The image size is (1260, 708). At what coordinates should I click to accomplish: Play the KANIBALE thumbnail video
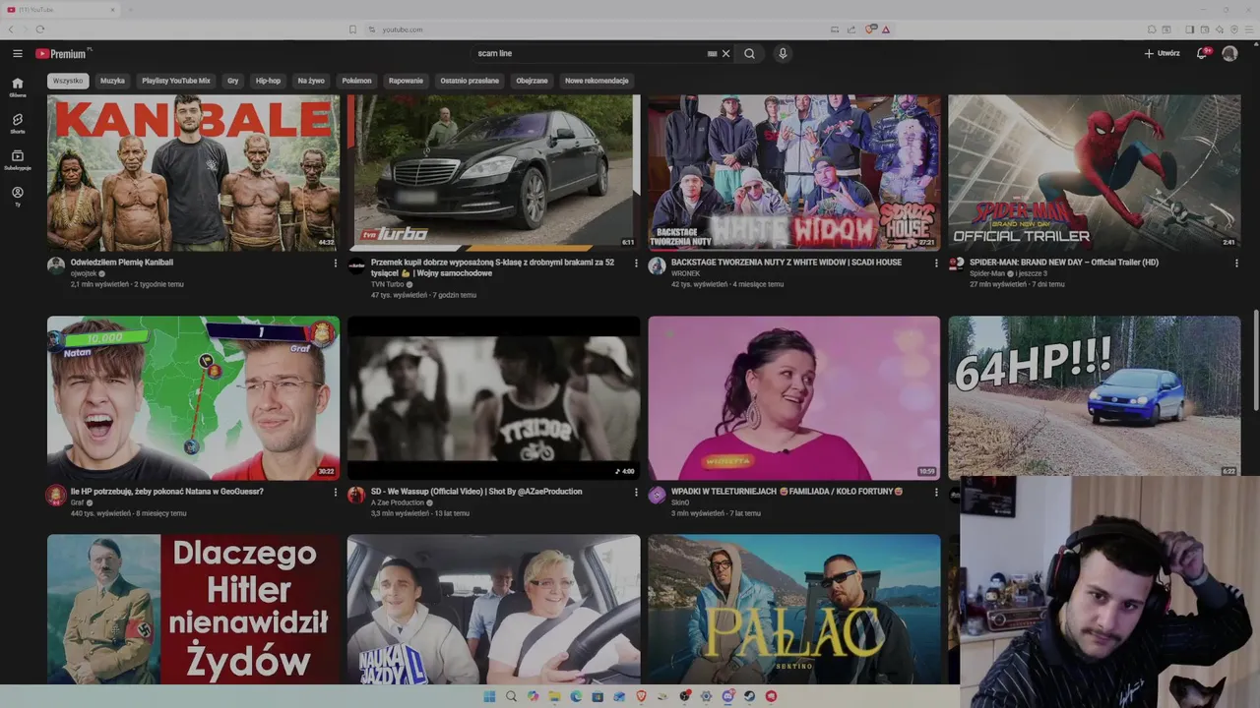click(x=193, y=172)
